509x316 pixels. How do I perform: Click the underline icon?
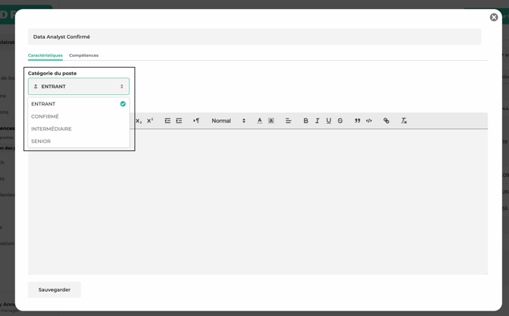coord(329,121)
